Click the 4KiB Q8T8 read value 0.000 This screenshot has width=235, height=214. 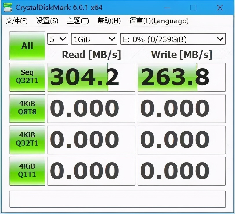[91, 108]
